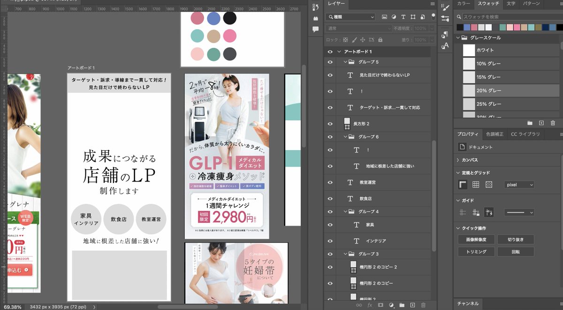This screenshot has width=563, height=310.
Task: Delete layer with Layers trash icon
Action: 423,305
